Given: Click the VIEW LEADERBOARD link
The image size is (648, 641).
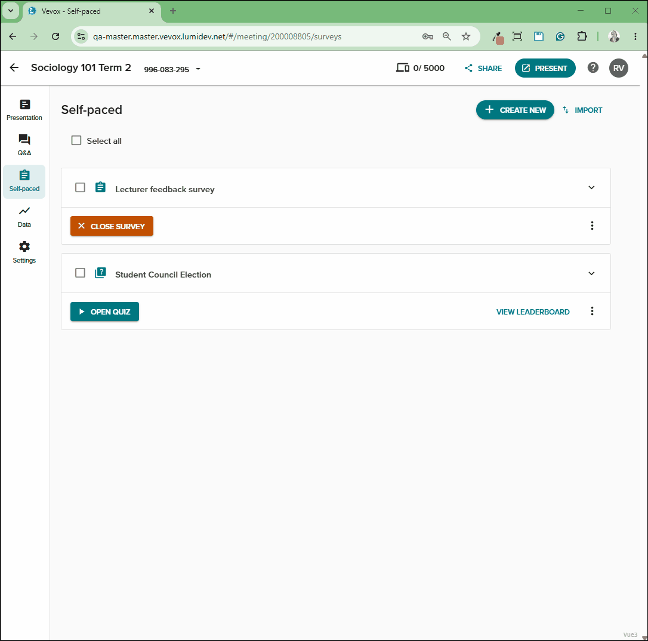Looking at the screenshot, I should coord(533,312).
